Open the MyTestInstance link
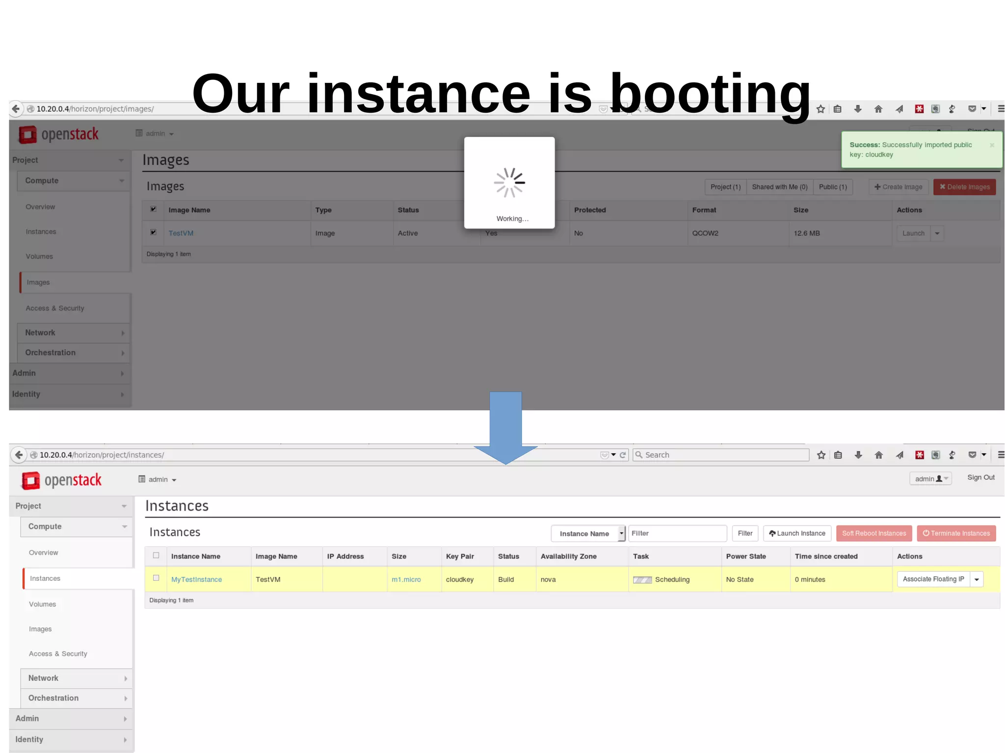The width and height of the screenshot is (1005, 753). coord(196,579)
